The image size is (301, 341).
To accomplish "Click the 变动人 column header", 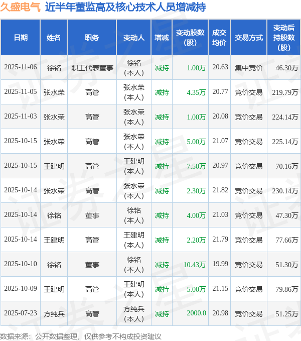I will (134, 38).
